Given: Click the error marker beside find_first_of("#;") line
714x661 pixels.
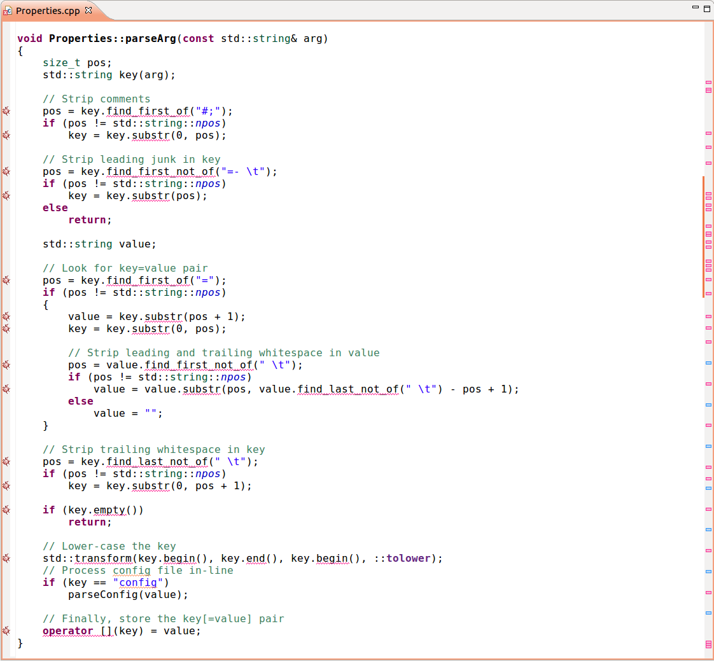Looking at the screenshot, I should coord(6,111).
